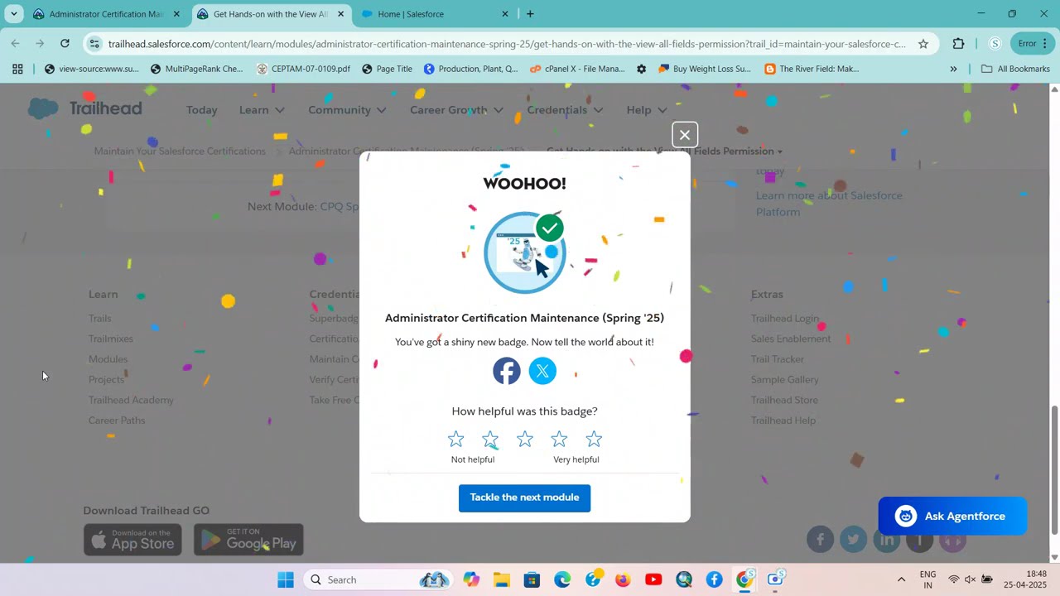Share the badge on Facebook
Viewport: 1060px width, 596px height.
click(507, 371)
